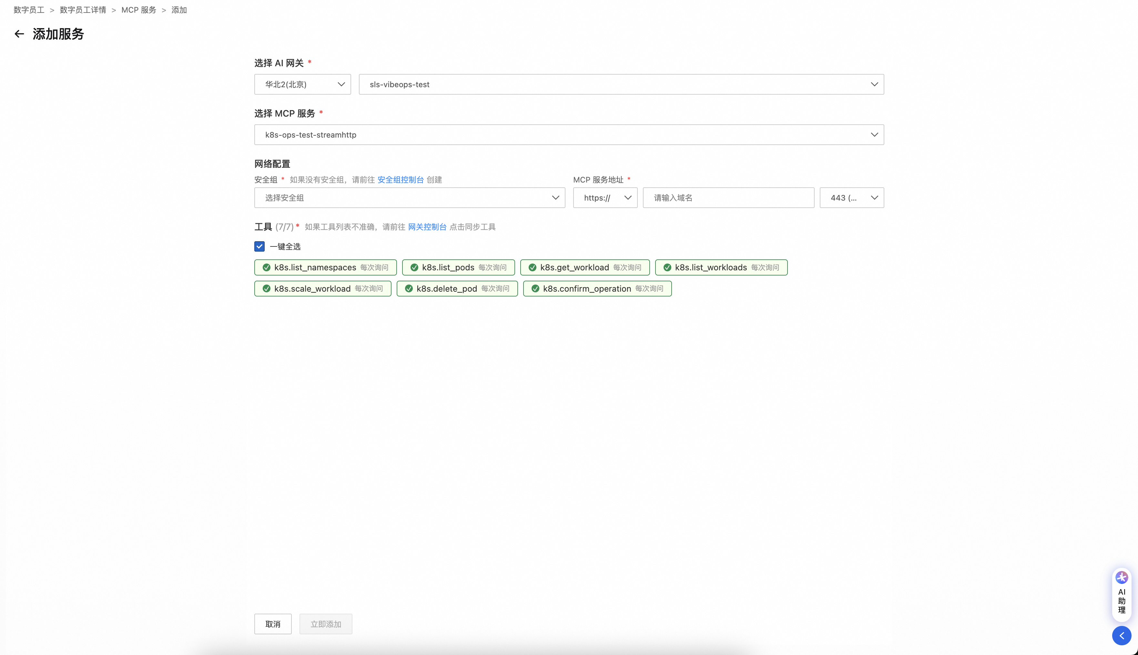Click green check icon on k8s.confirm_operation
Screen dimensions: 1138x655
(x=535, y=289)
